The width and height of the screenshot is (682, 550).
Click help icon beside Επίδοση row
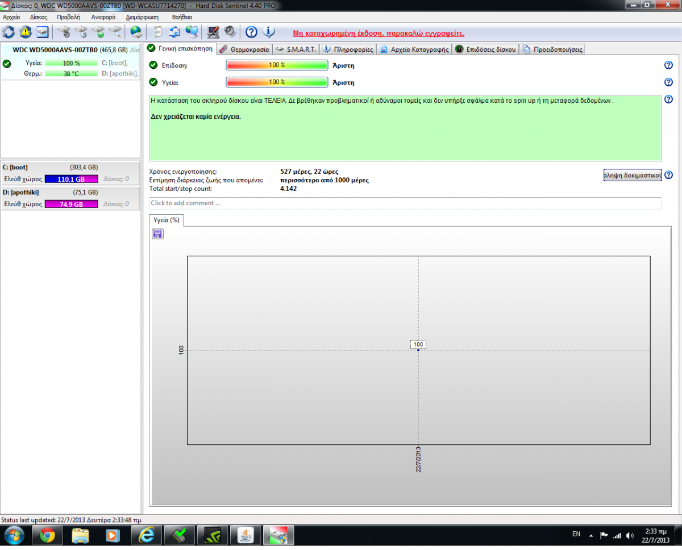668,65
